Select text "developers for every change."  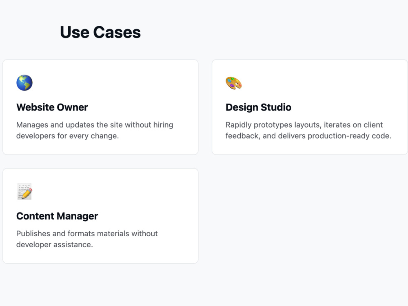point(68,136)
